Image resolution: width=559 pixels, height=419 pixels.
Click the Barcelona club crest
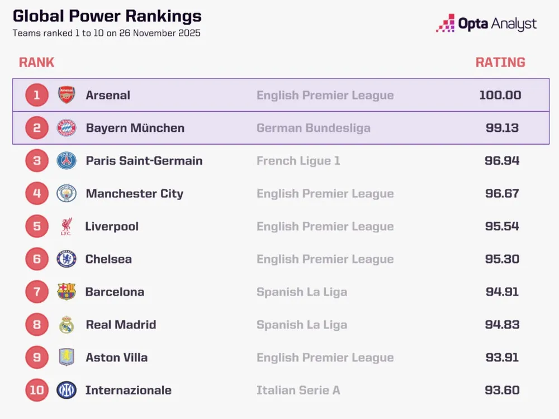[67, 292]
